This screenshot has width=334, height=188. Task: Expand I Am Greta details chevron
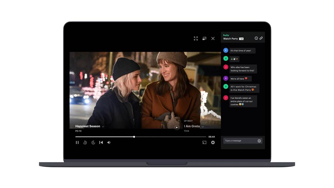pyautogui.click(x=203, y=127)
